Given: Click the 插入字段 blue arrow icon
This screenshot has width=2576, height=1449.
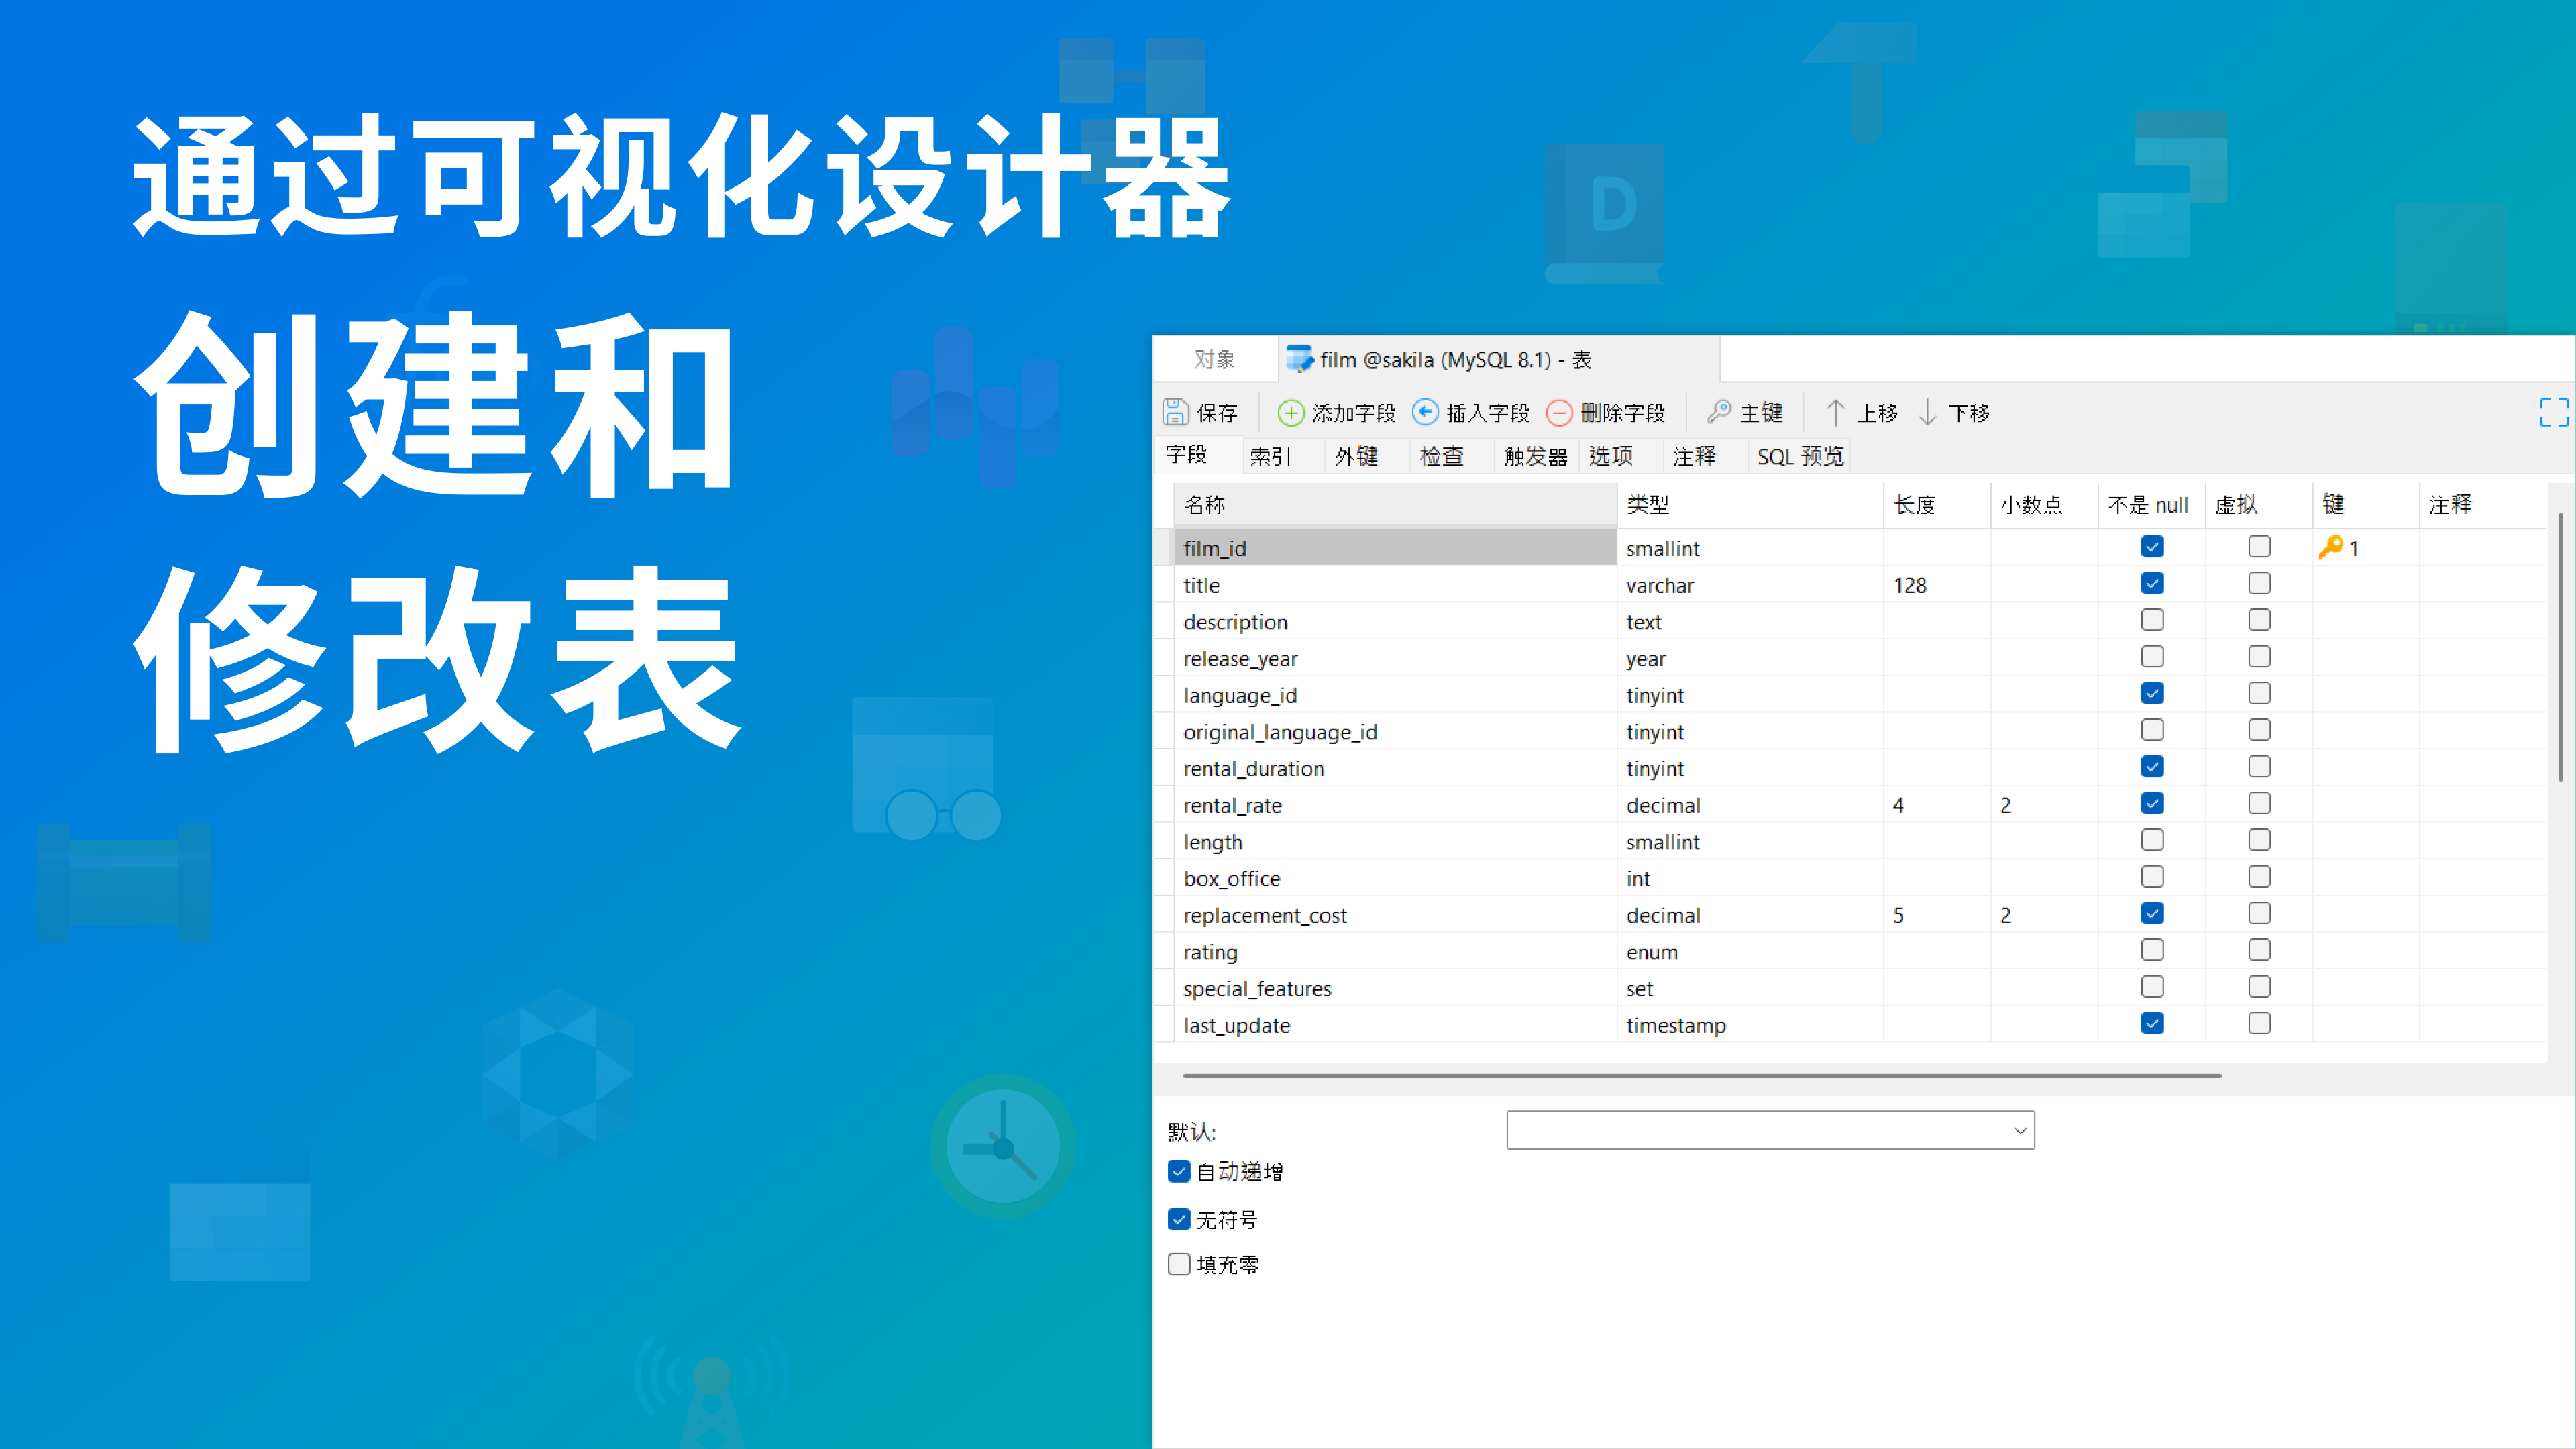Looking at the screenshot, I should pyautogui.click(x=1425, y=412).
